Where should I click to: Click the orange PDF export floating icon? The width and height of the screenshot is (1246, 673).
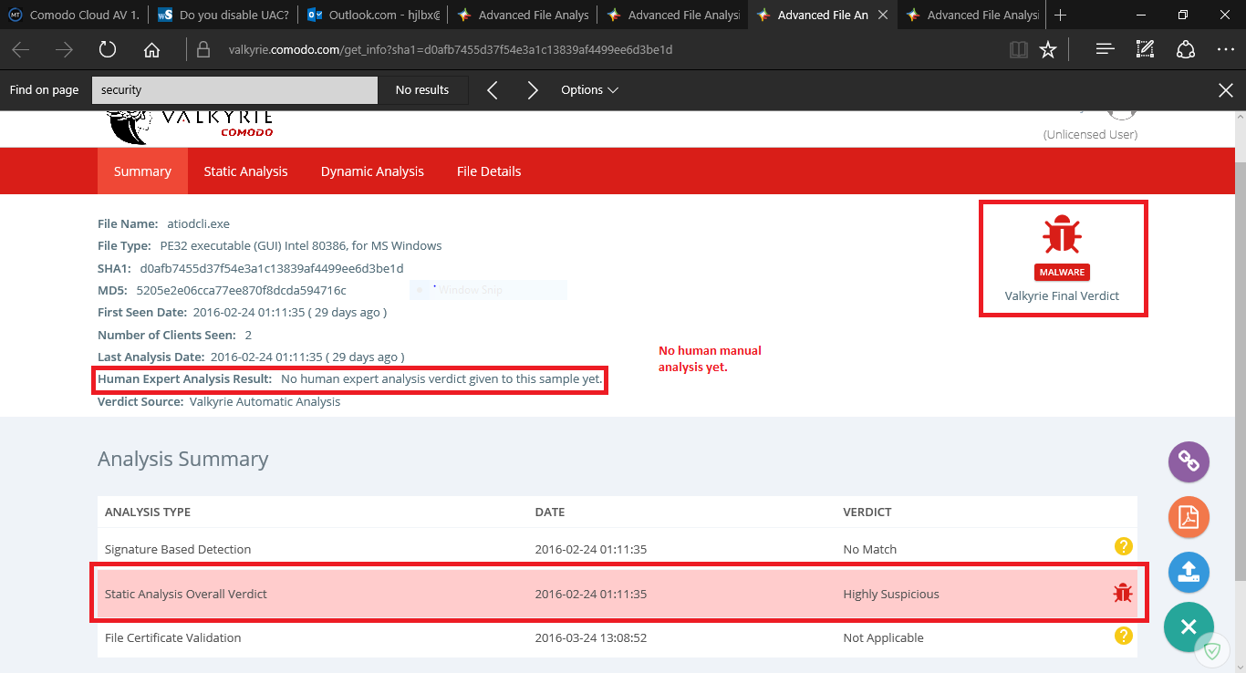pyautogui.click(x=1189, y=517)
